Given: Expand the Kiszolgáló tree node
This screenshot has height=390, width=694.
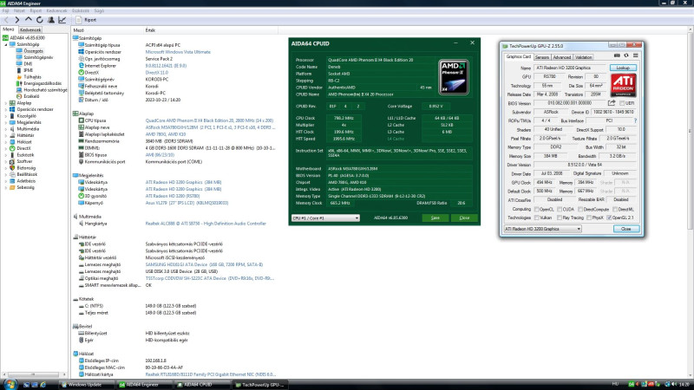Looking at the screenshot, I should tap(6, 116).
